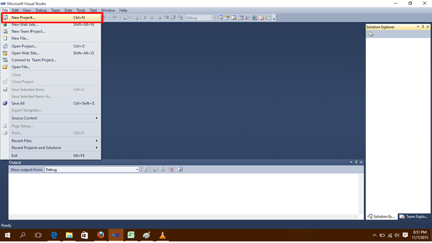Click Clear All icon in Output panel
The image size is (432, 243).
pos(171,170)
